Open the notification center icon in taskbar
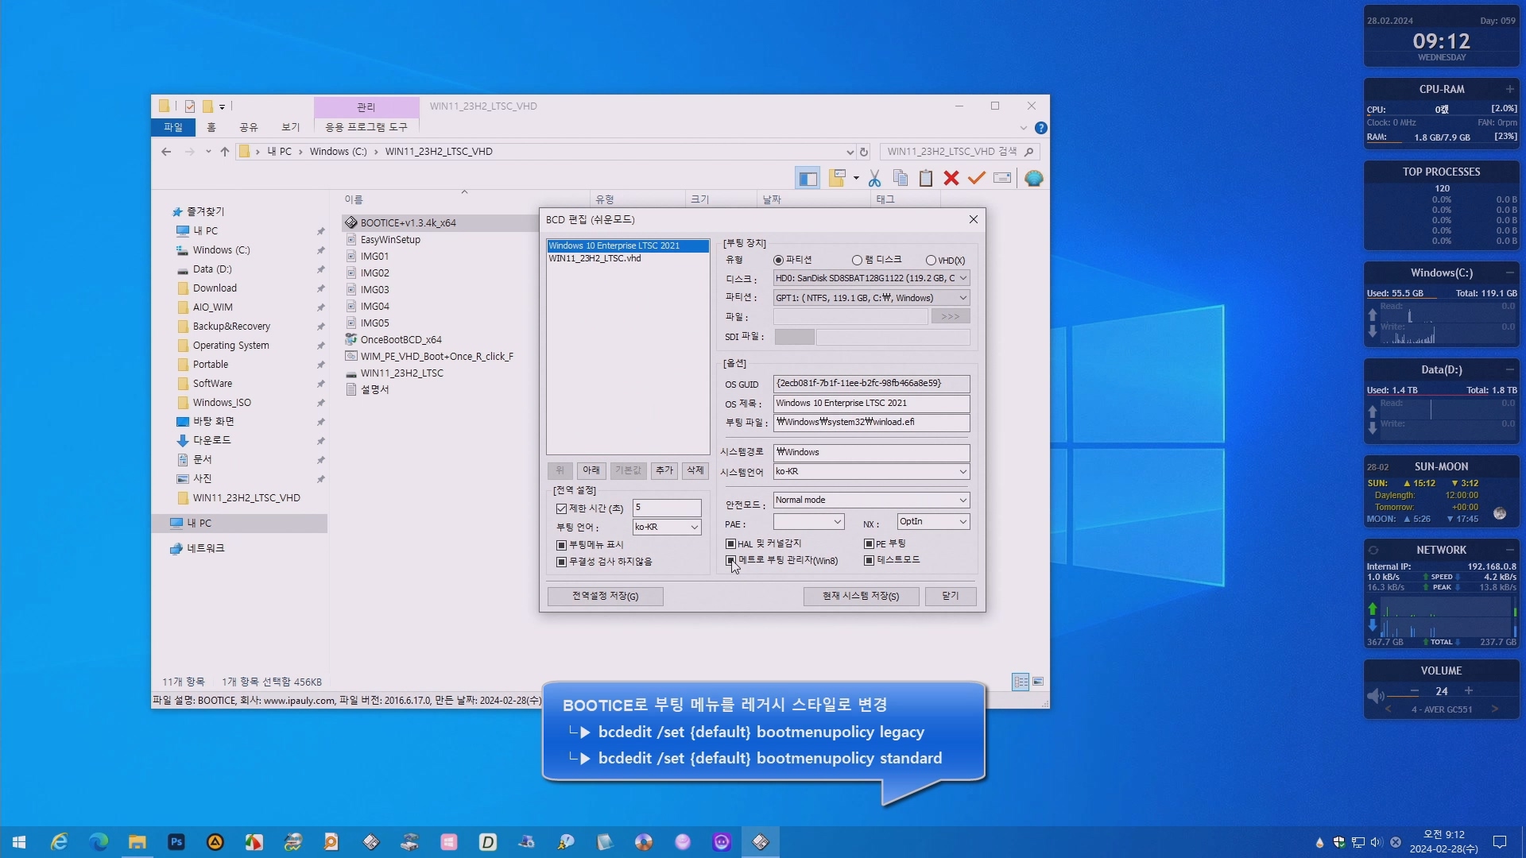This screenshot has height=858, width=1526. tap(1500, 842)
